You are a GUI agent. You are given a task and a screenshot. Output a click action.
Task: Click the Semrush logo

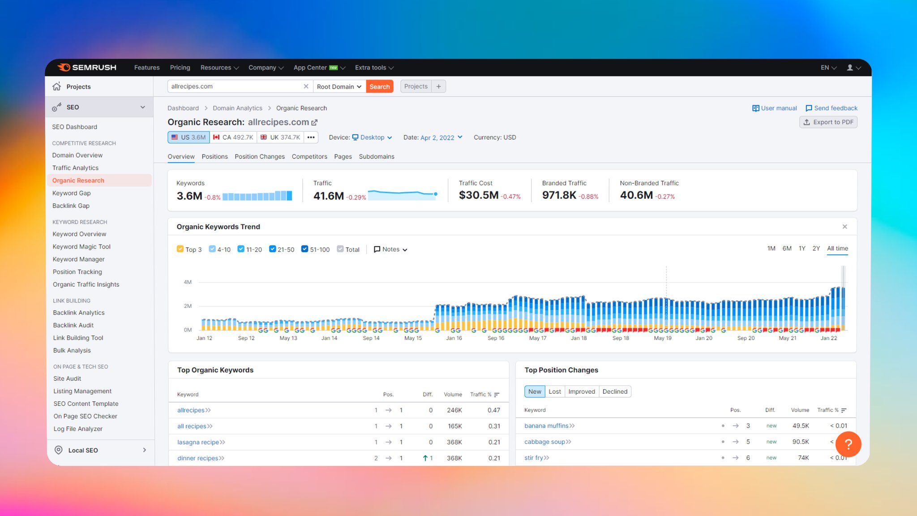coord(87,67)
